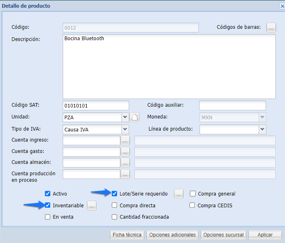
Task: Browse for Cuenta producción en proceso
Action: click(125, 174)
